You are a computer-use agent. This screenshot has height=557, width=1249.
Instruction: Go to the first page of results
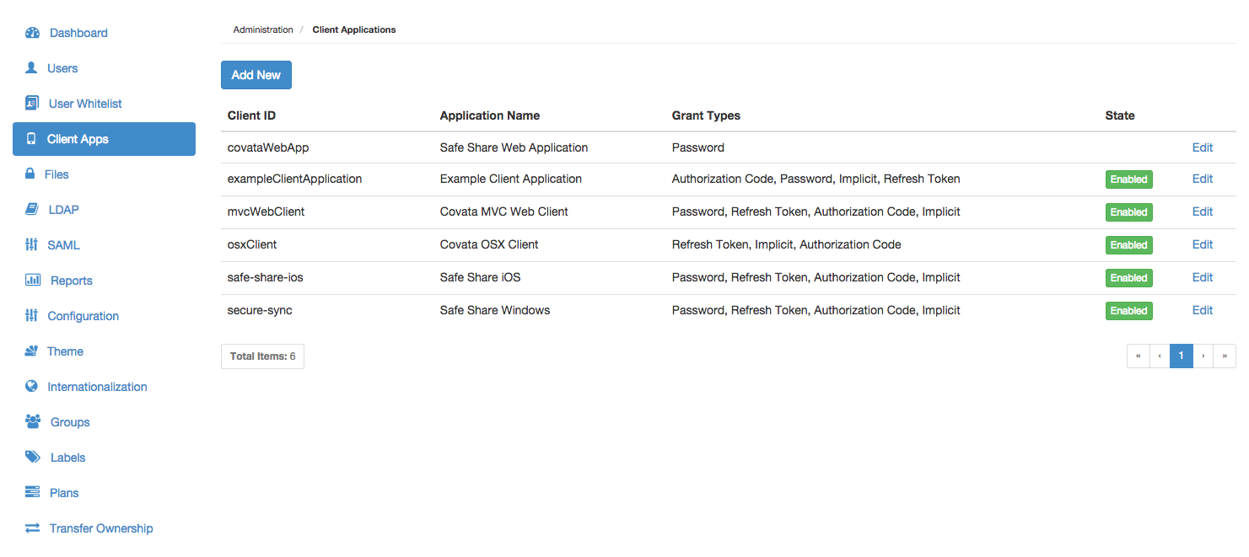1138,356
